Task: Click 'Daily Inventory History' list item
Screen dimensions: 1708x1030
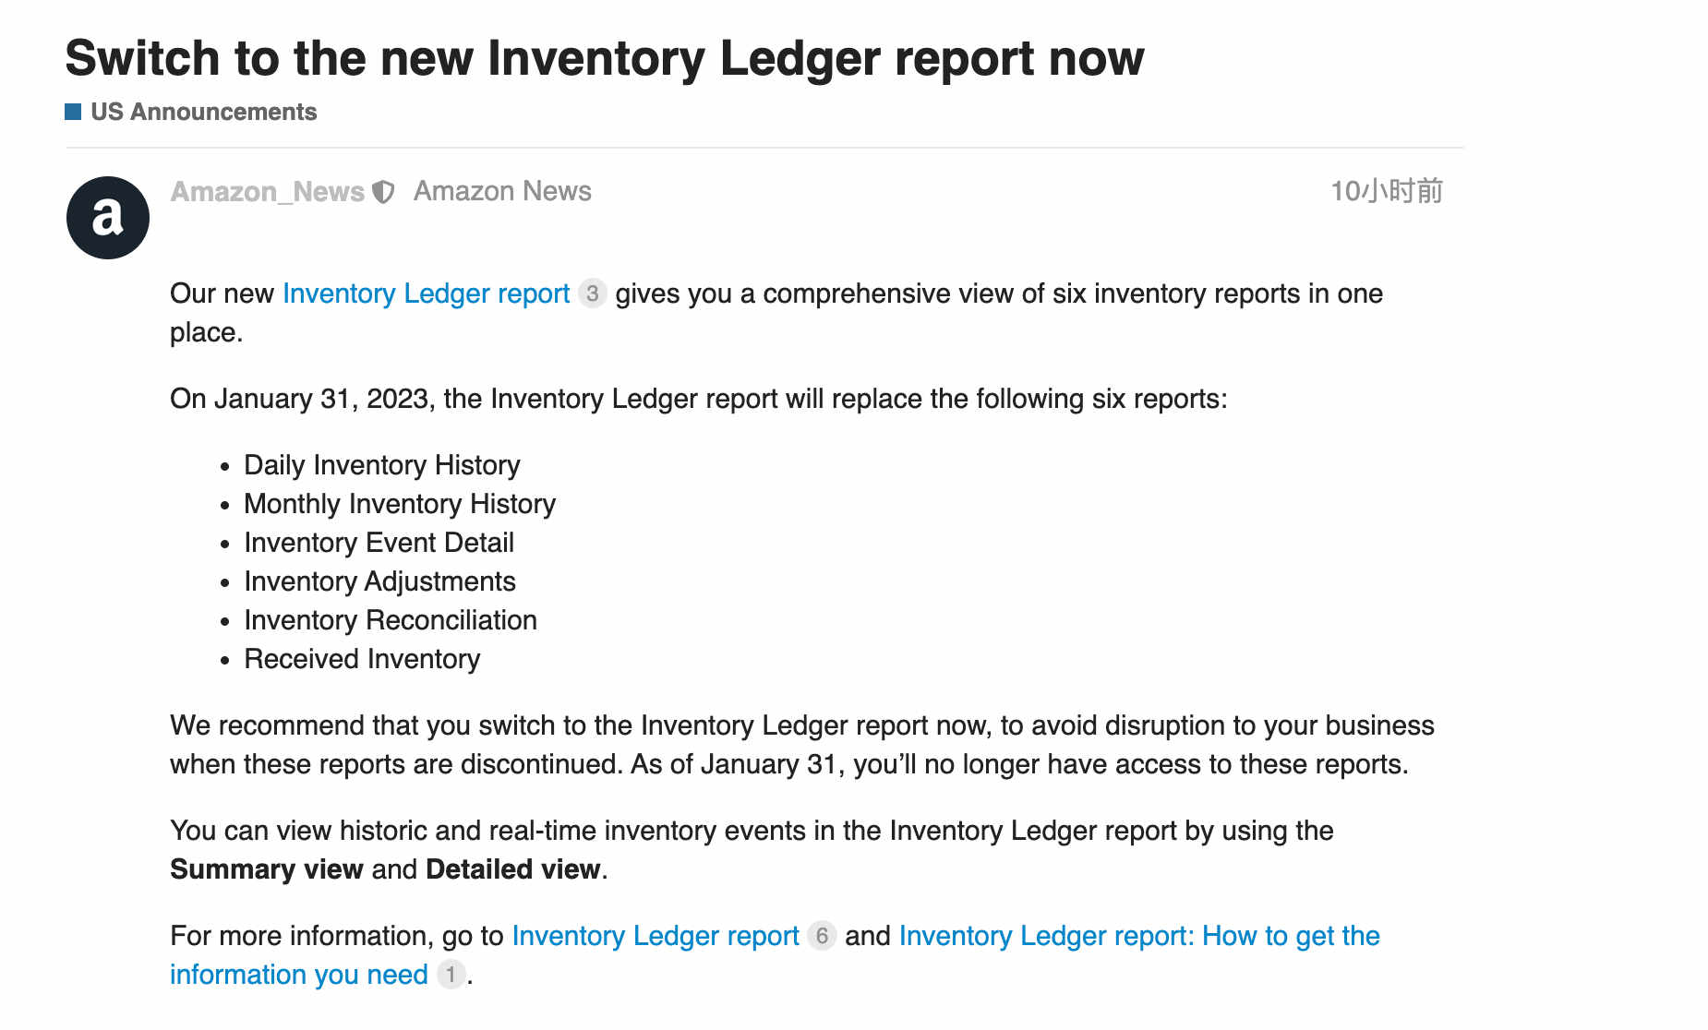Action: [x=382, y=465]
